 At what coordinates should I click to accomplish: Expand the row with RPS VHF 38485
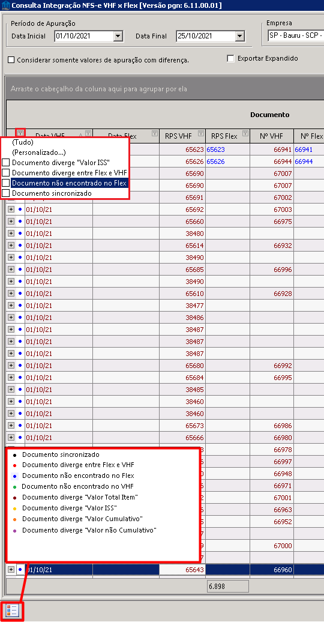click(x=11, y=390)
